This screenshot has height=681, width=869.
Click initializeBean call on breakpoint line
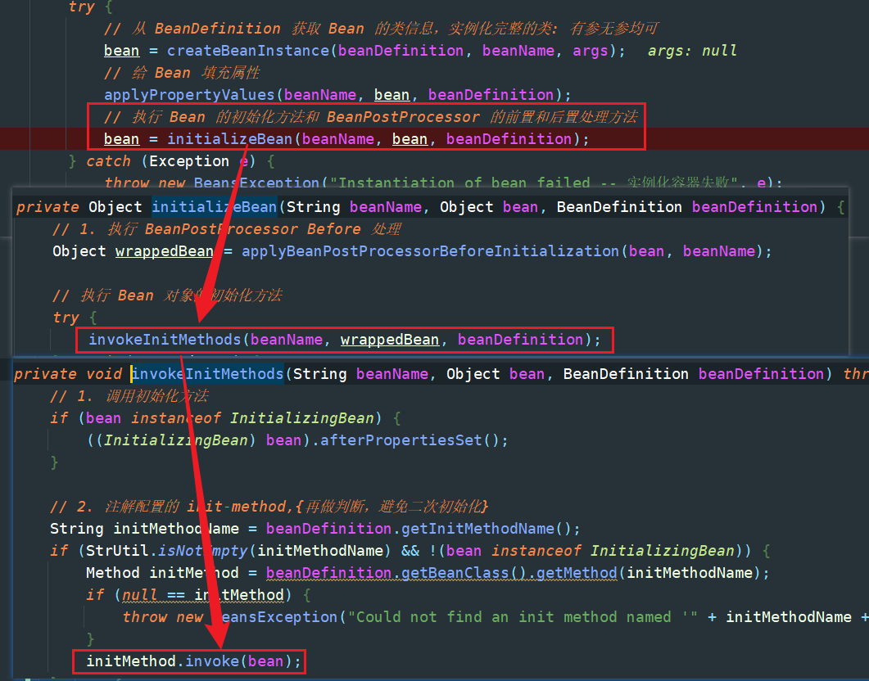(229, 139)
